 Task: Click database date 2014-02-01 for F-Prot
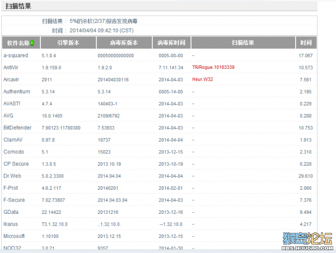point(171,188)
